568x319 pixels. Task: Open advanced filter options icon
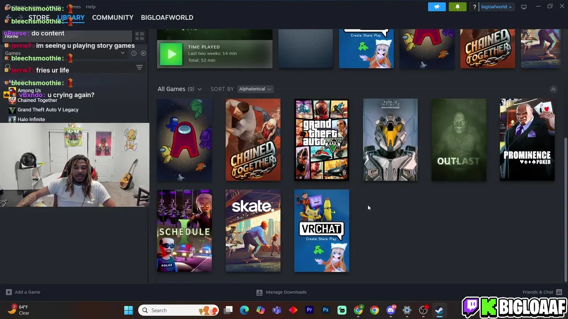point(139,67)
